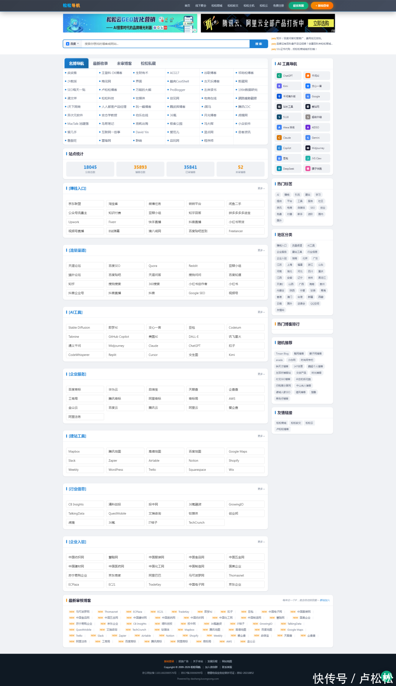This screenshot has height=686, width=396.
Task: Click the blue 搜索 button
Action: (x=258, y=44)
